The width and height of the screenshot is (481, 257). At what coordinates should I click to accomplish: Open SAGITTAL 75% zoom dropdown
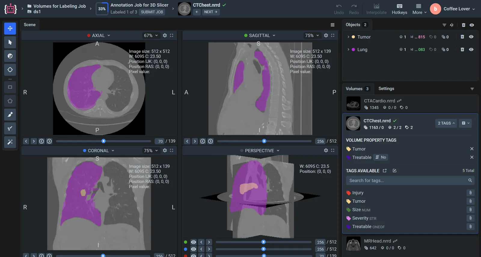coord(312,35)
